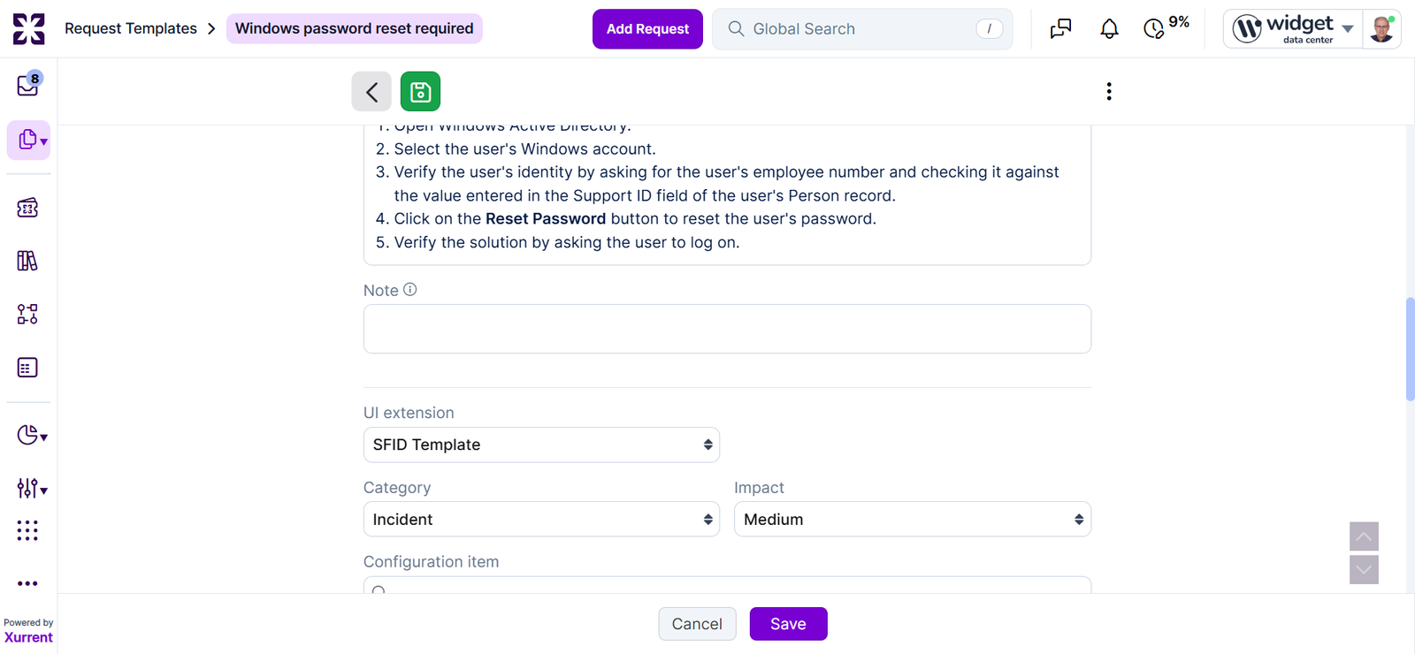The height and width of the screenshot is (654, 1415).
Task: Click the Add Request button
Action: 647,29
